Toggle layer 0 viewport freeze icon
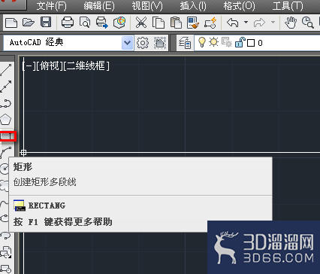320x274 pixels. pos(227,42)
